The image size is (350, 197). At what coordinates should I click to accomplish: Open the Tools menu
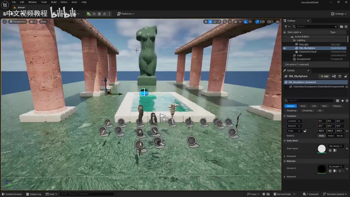click(x=44, y=2)
